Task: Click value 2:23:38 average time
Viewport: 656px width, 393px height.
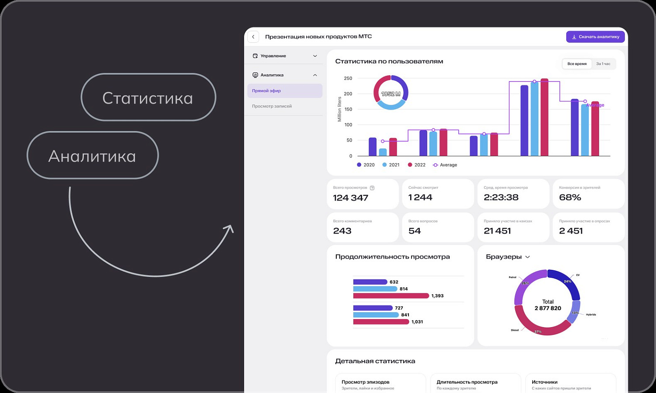Action: (x=501, y=197)
